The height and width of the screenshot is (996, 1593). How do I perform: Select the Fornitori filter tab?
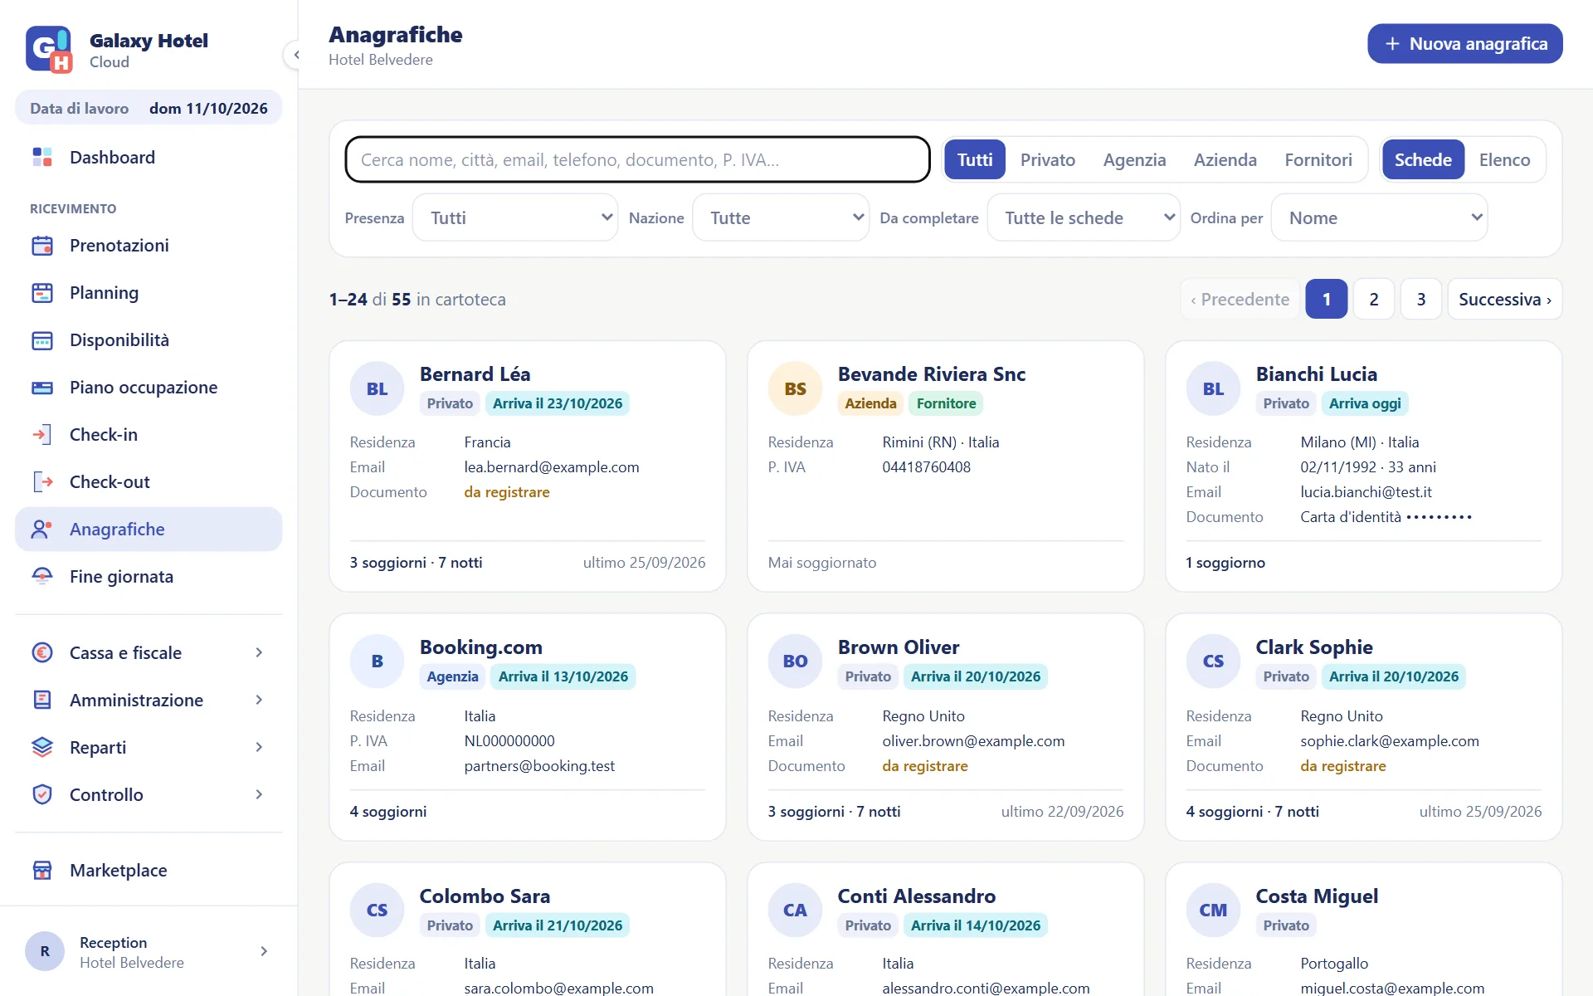[x=1318, y=159]
